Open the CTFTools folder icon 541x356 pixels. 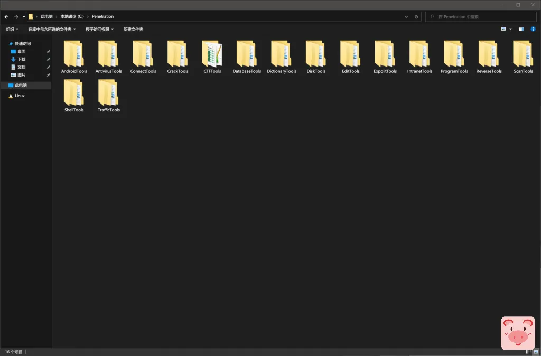click(x=212, y=53)
